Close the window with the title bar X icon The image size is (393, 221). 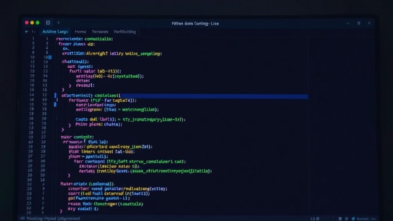tap(369, 23)
